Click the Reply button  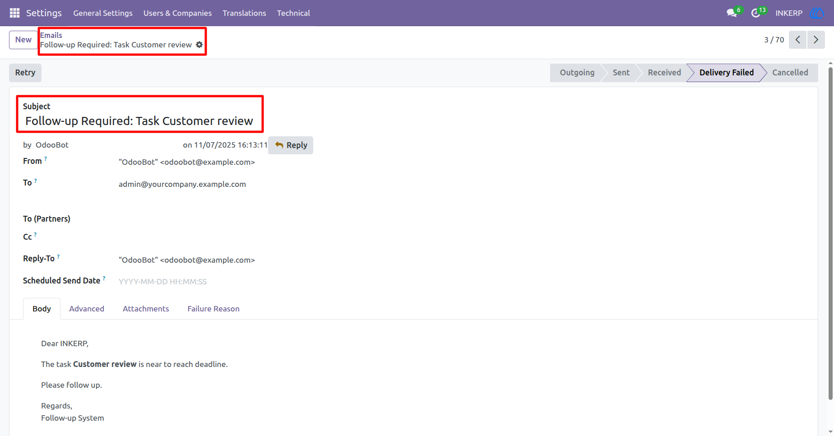click(x=291, y=145)
